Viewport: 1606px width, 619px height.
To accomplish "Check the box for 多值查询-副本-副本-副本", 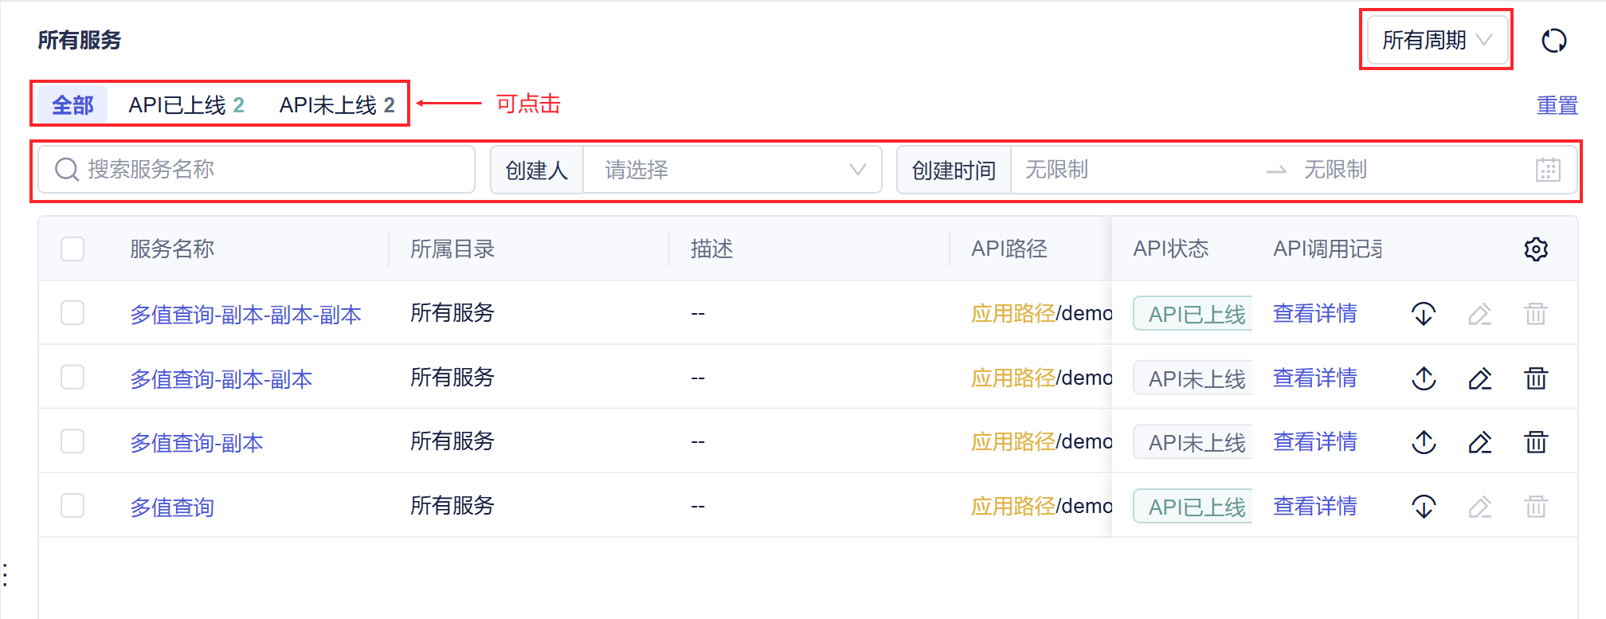I will pyautogui.click(x=72, y=313).
